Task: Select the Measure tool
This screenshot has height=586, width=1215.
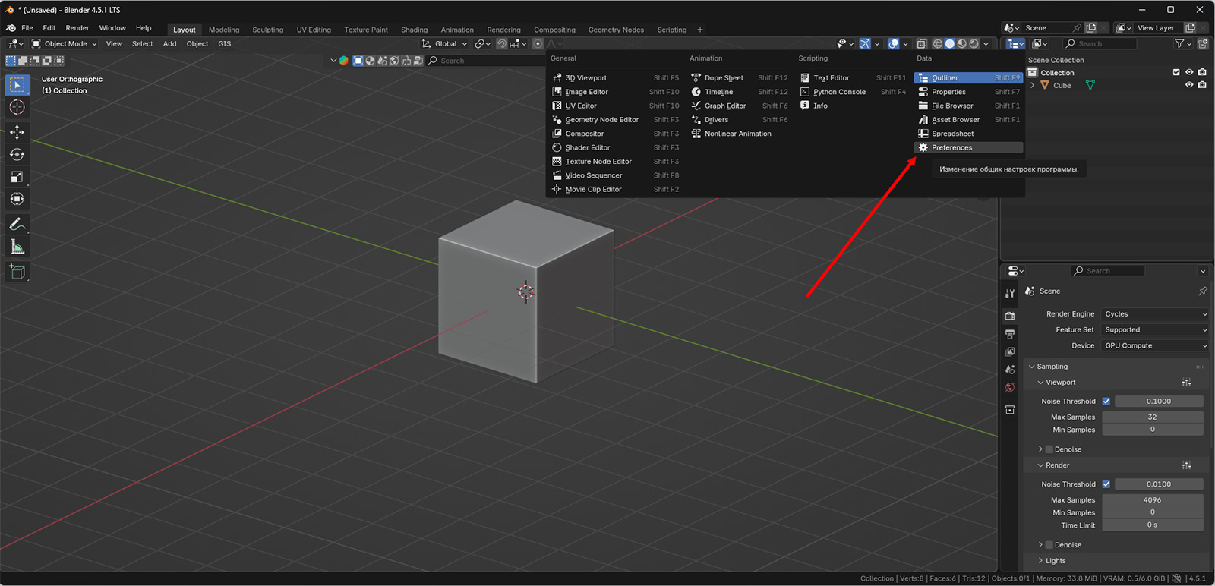Action: click(17, 247)
